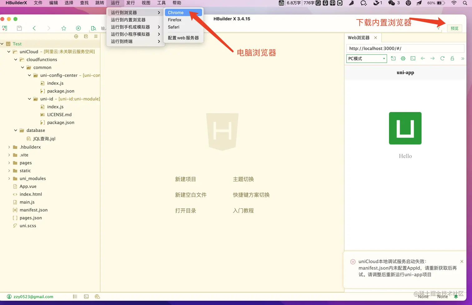The image size is (472, 305).
Task: Click 入门教程 on welcome page
Action: click(243, 211)
